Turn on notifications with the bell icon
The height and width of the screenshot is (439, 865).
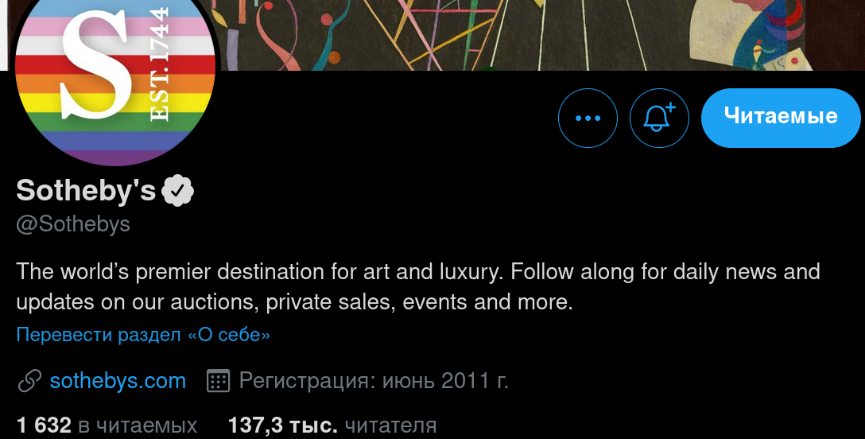(659, 118)
